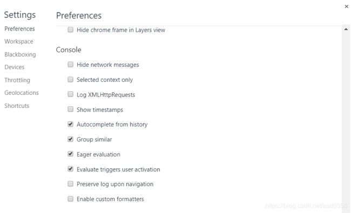Close the Settings panel with X icon
This screenshot has width=351, height=213.
point(346,6)
